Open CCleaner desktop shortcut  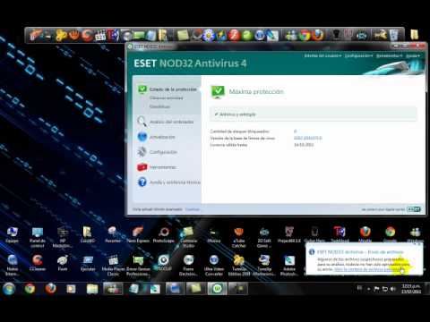pos(38,263)
